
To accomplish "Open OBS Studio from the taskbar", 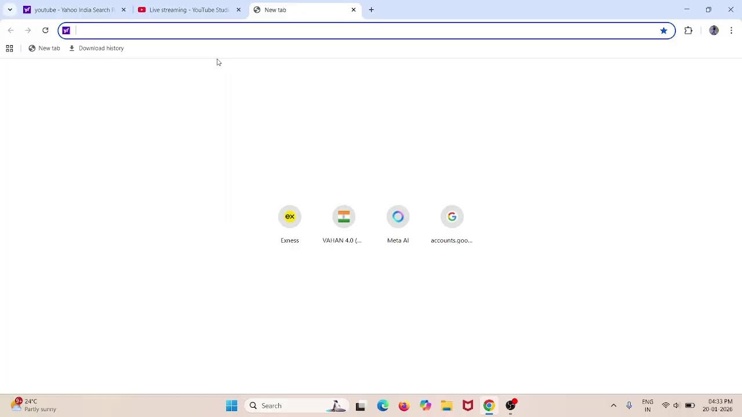I will coord(511,405).
